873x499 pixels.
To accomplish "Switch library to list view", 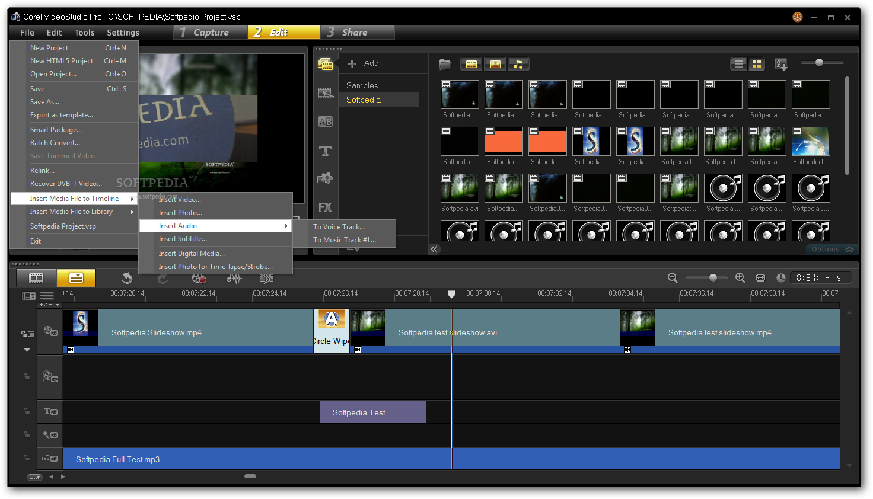I will 739,64.
